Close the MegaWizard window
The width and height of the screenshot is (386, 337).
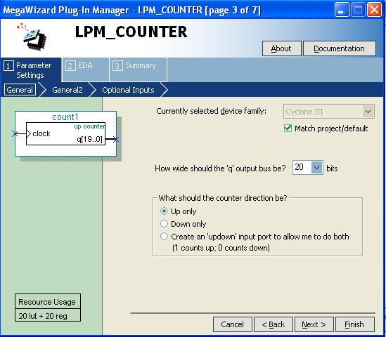click(374, 10)
